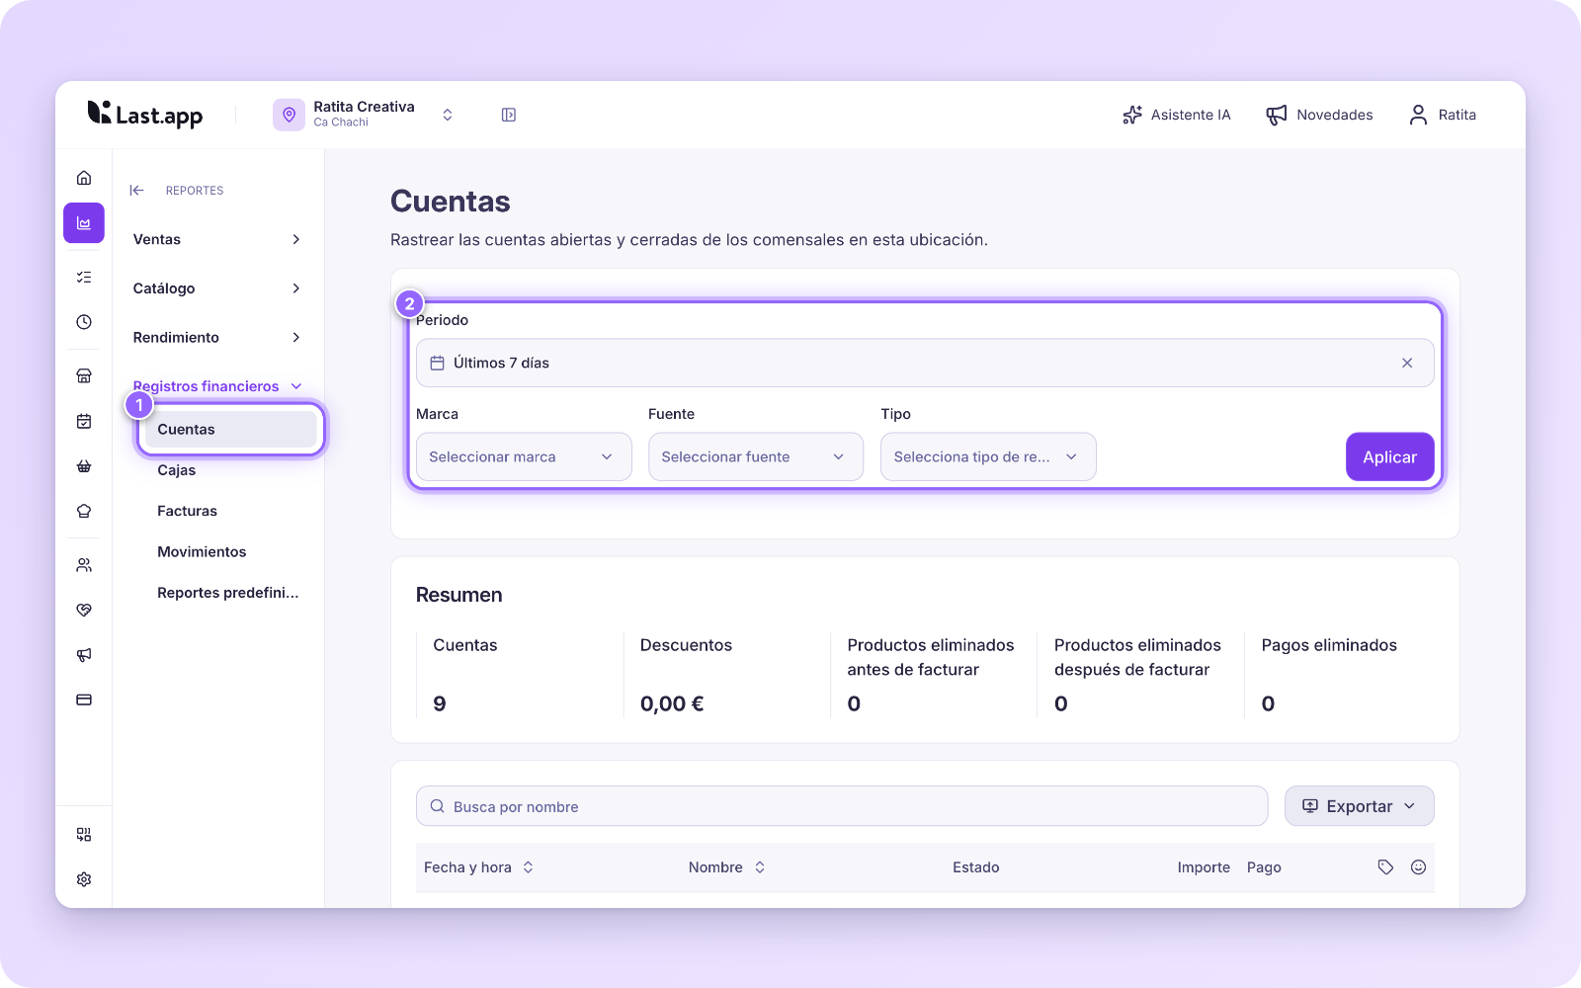Sort by Fecha y hora column
The height and width of the screenshot is (988, 1581).
479,867
